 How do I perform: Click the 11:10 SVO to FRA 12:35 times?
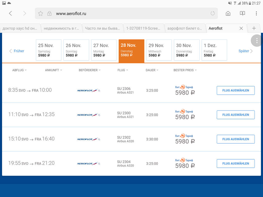pyautogui.click(x=31, y=114)
